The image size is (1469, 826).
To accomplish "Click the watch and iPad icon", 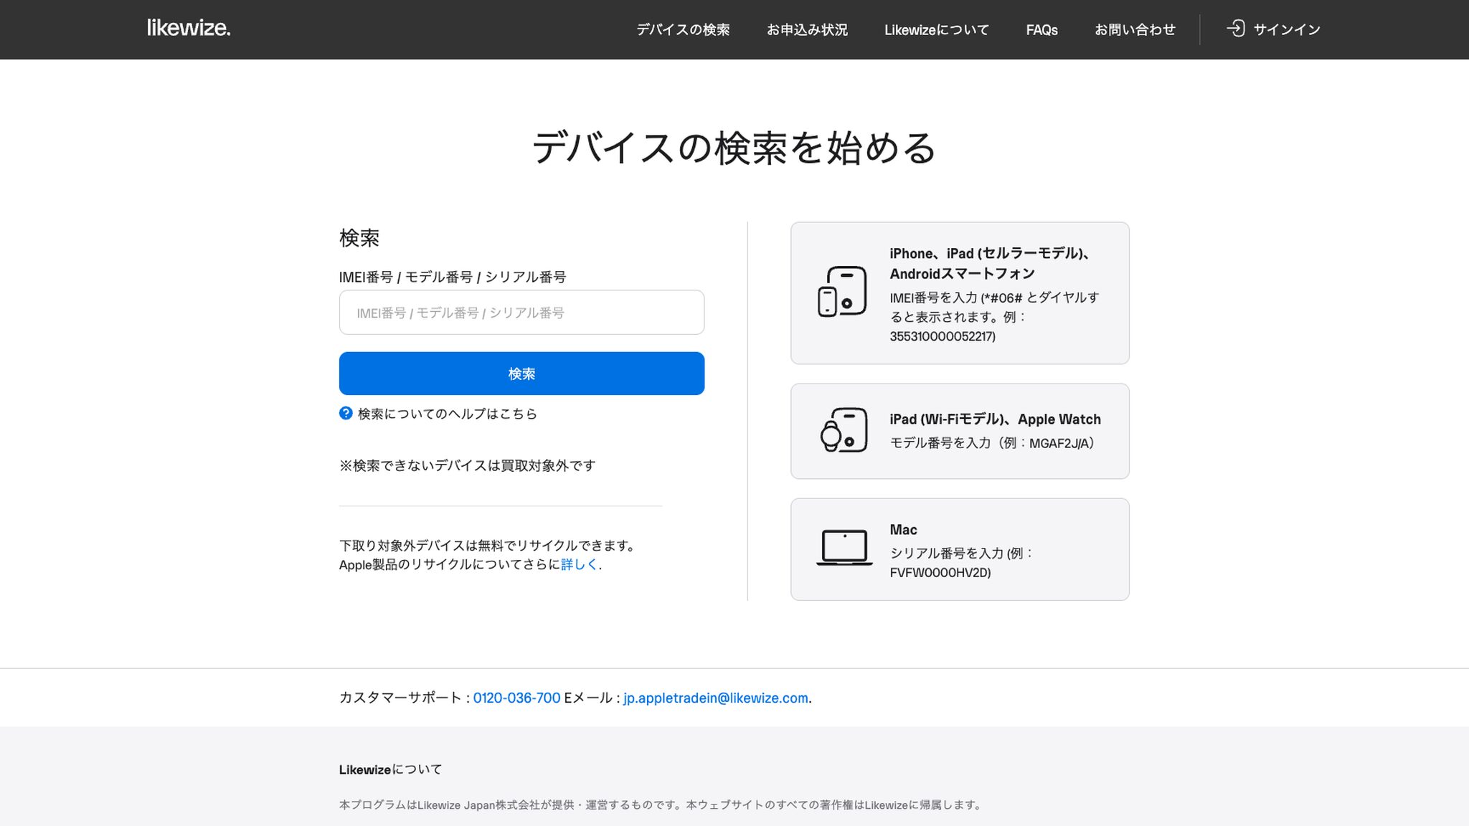I will (844, 430).
